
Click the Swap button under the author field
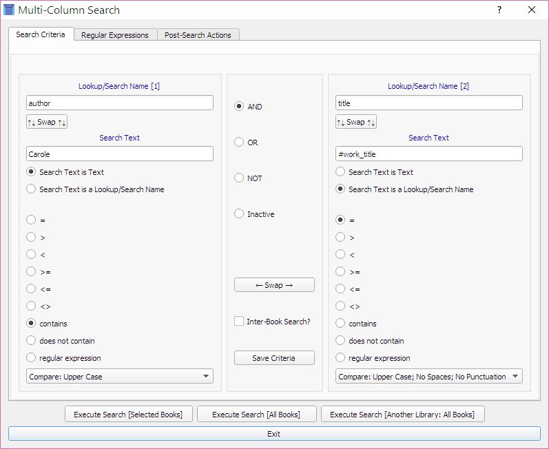point(47,122)
